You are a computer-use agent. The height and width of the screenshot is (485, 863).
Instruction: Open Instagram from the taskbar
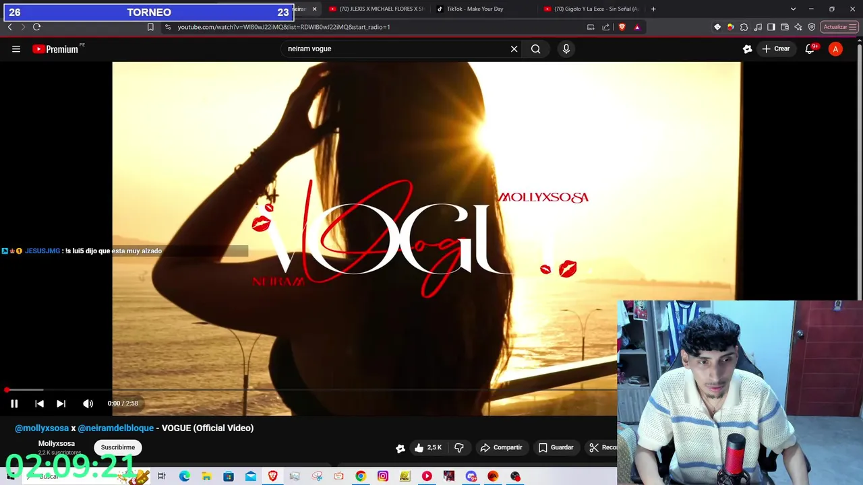click(383, 476)
